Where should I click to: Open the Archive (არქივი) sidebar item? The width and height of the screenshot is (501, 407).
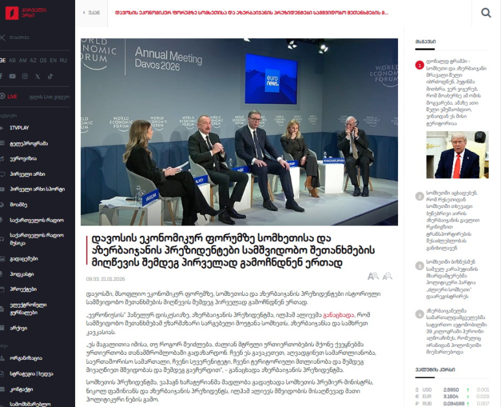coord(19,328)
